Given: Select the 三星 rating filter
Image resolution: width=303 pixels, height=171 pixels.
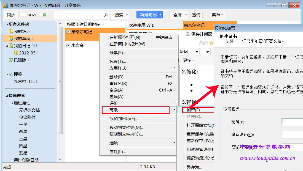Looking at the screenshot, I should tap(23, 139).
